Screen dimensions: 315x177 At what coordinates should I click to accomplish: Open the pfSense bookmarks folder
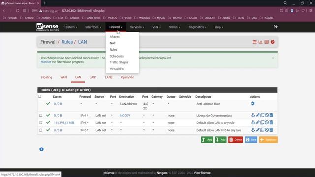pyautogui.click(x=175, y=18)
